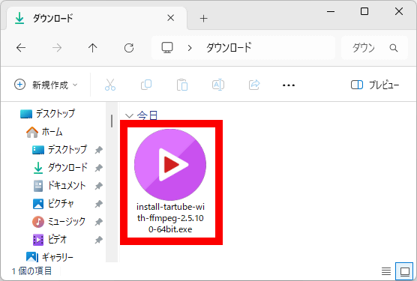Screen dimensions: 417x281
Task: Click the Share icon in toolbar
Action: (254, 85)
